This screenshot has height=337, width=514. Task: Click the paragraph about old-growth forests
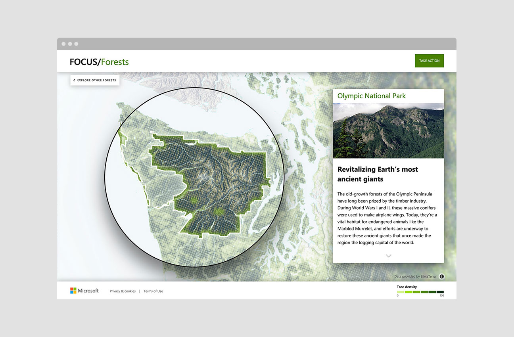[x=387, y=218]
